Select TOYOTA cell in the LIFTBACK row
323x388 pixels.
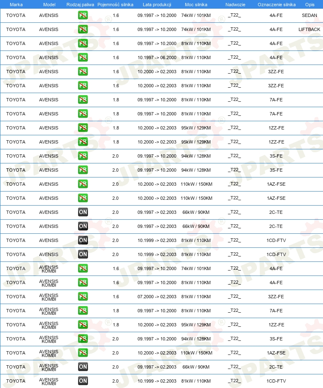pos(16,29)
